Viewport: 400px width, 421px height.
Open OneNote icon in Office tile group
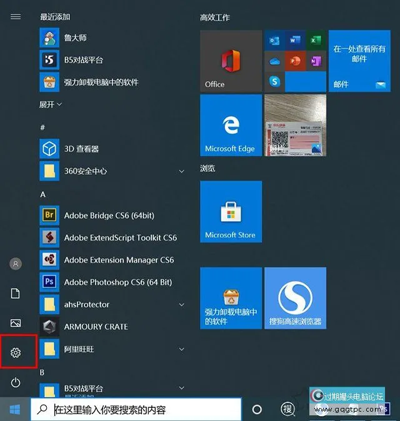(316, 61)
